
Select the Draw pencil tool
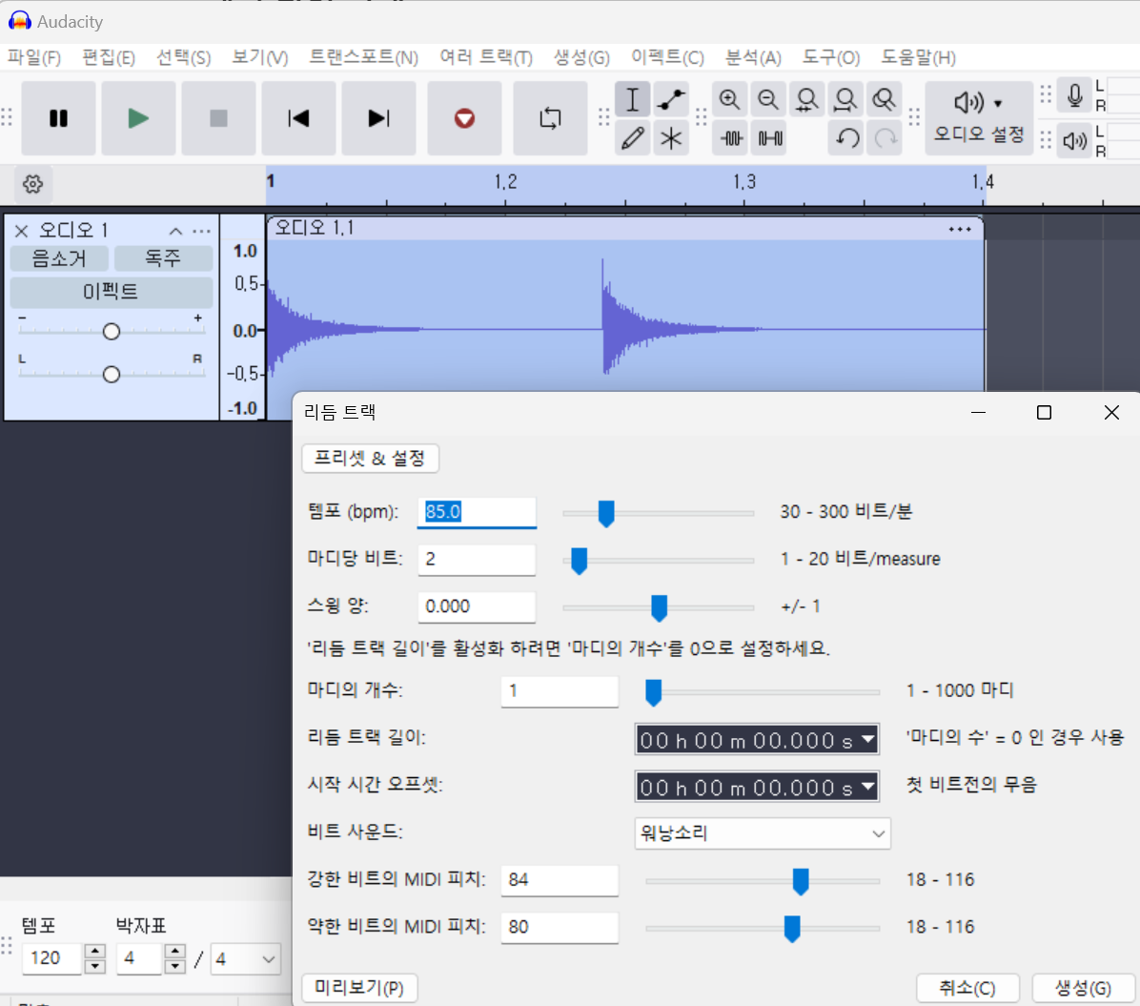633,137
